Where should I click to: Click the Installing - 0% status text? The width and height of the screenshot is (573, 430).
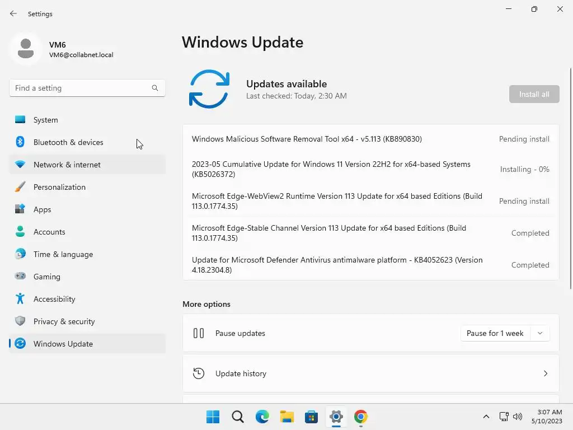(x=524, y=169)
